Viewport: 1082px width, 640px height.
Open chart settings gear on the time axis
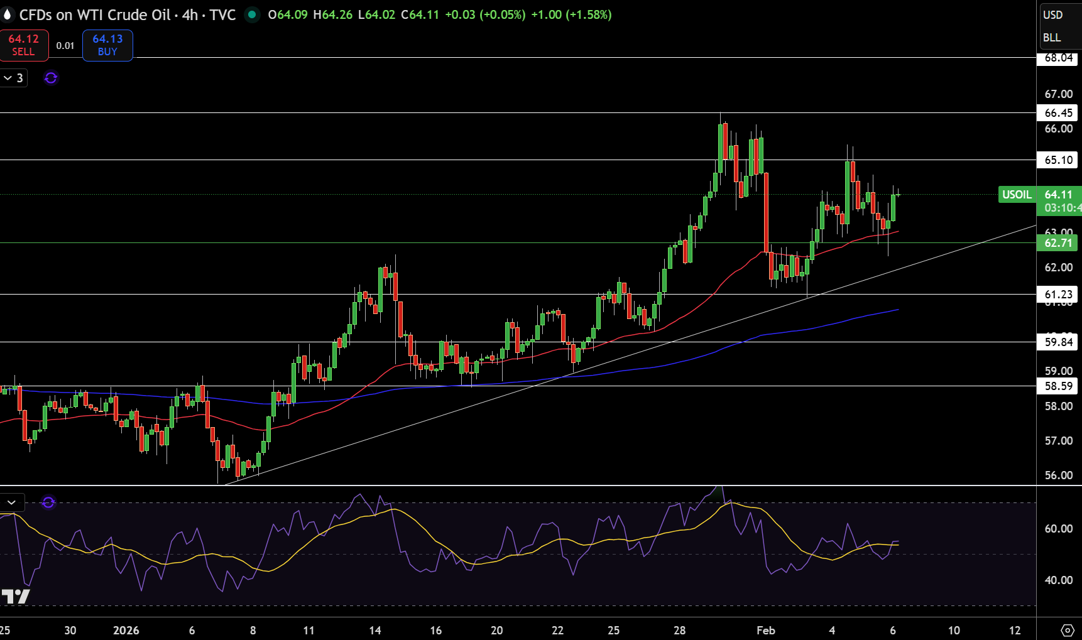[1068, 630]
